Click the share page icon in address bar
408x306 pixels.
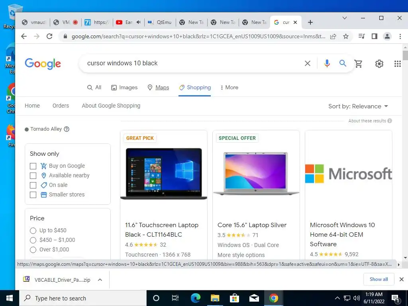coord(333,36)
